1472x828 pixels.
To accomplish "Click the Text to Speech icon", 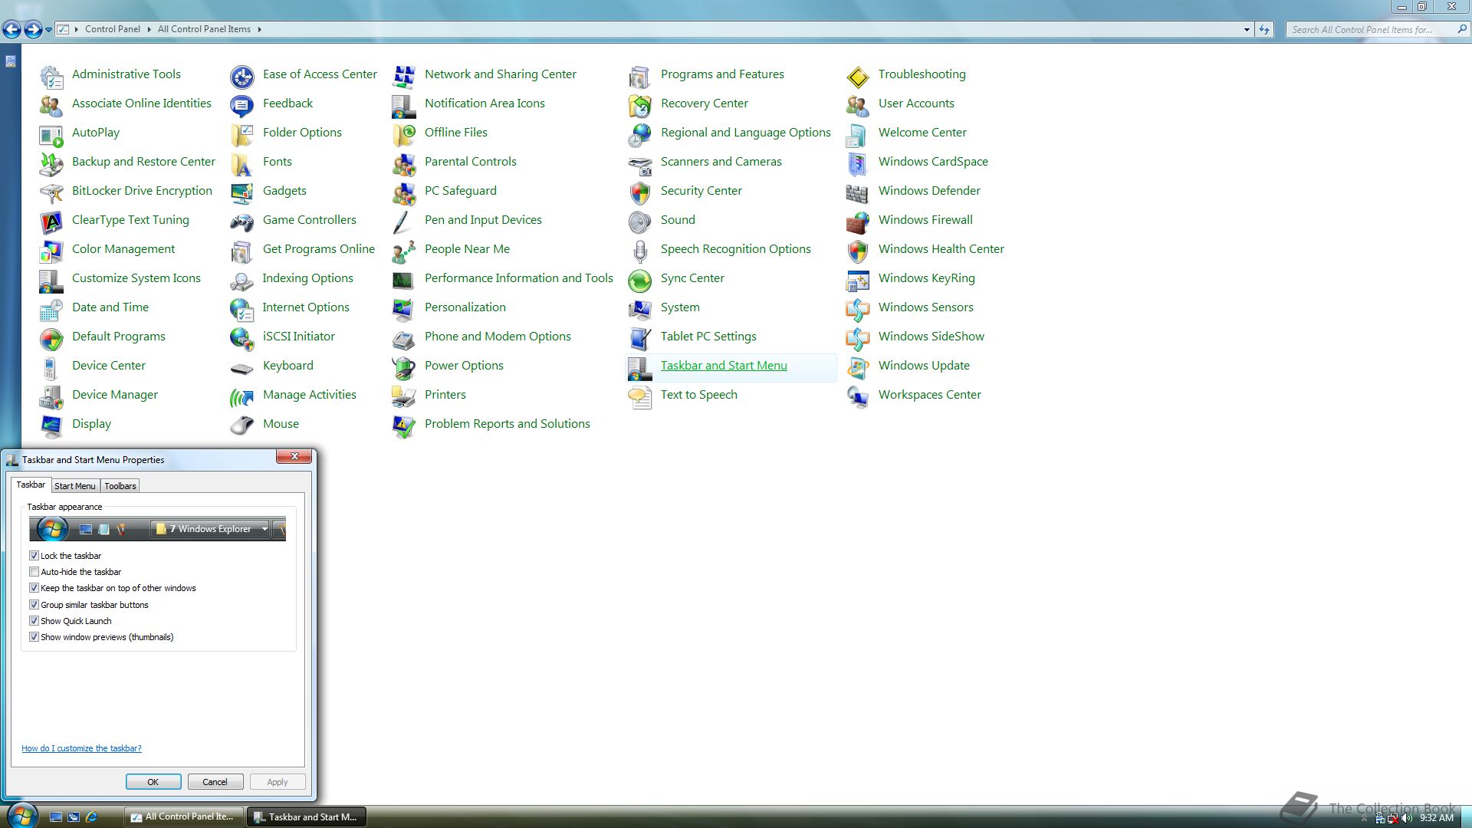I will [x=640, y=396].
